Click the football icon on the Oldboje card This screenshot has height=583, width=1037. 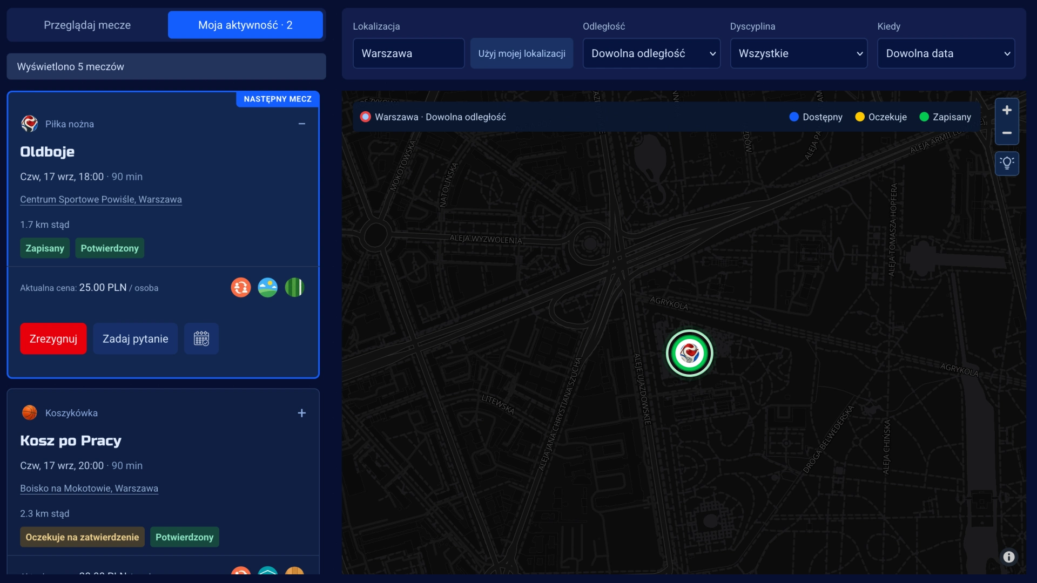coord(30,124)
